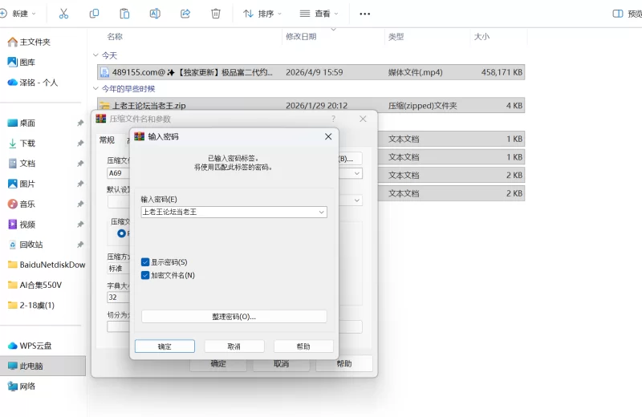Expand the 输入密码 combo box dropdown arrow
Image resolution: width=642 pixels, height=417 pixels.
[321, 212]
